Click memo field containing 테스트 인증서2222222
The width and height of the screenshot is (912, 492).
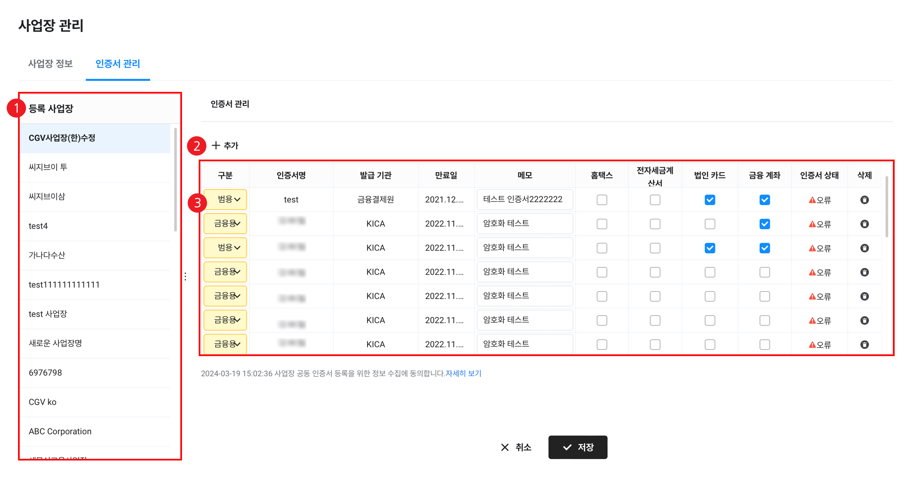(x=524, y=199)
